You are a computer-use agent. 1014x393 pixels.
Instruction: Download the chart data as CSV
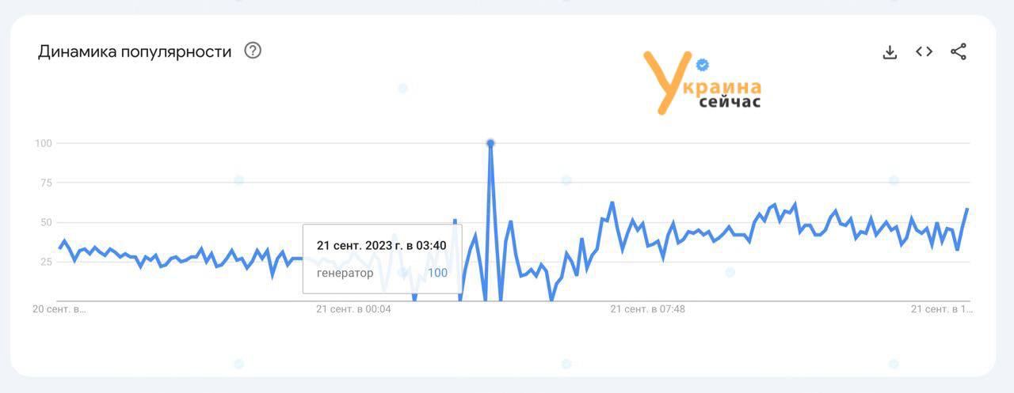click(890, 52)
